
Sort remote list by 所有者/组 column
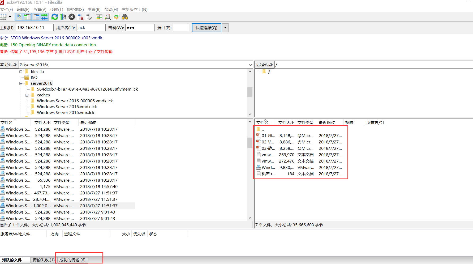pos(375,122)
